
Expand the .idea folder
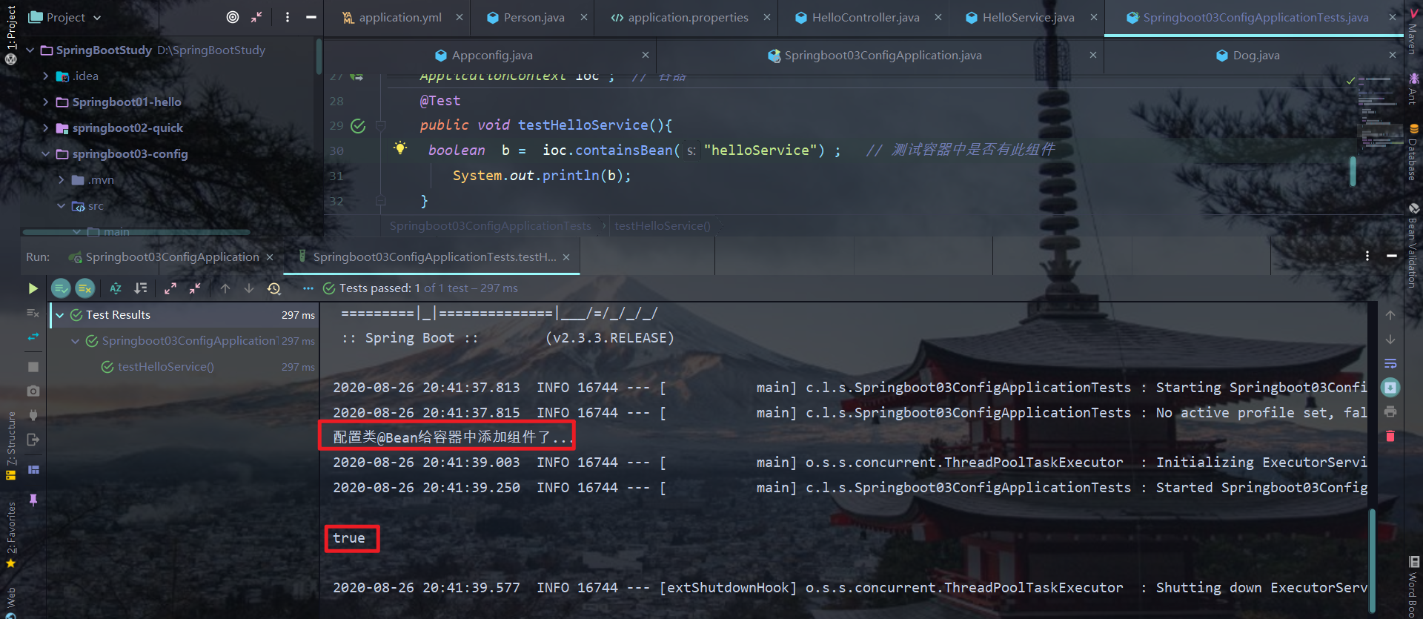[x=46, y=76]
